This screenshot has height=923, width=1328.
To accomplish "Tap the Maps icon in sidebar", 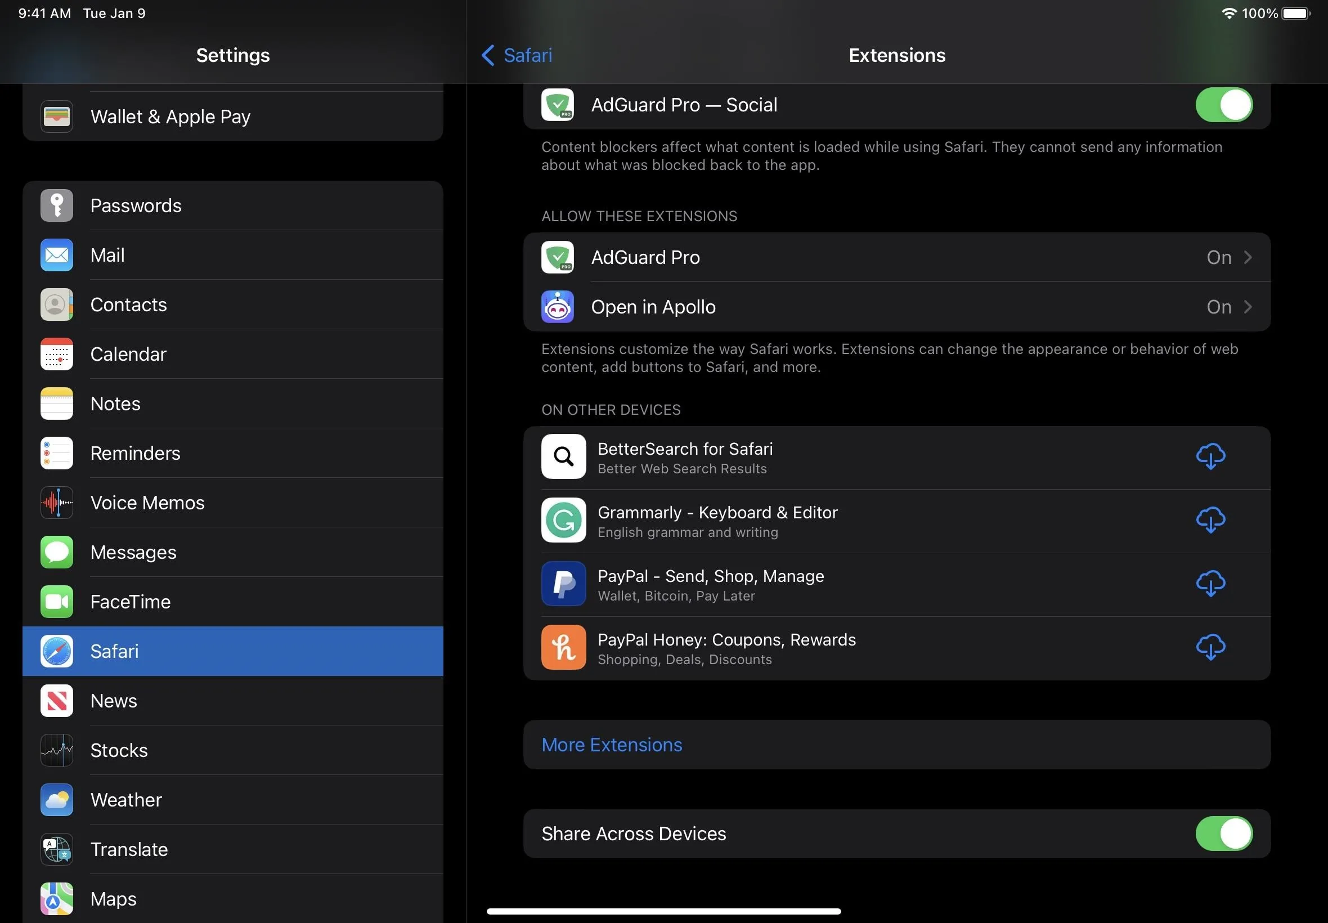I will (57, 899).
